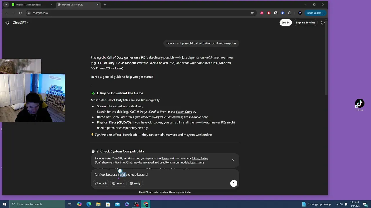The height and width of the screenshot is (208, 371).
Task: Click Sign up for free
Action: click(305, 23)
